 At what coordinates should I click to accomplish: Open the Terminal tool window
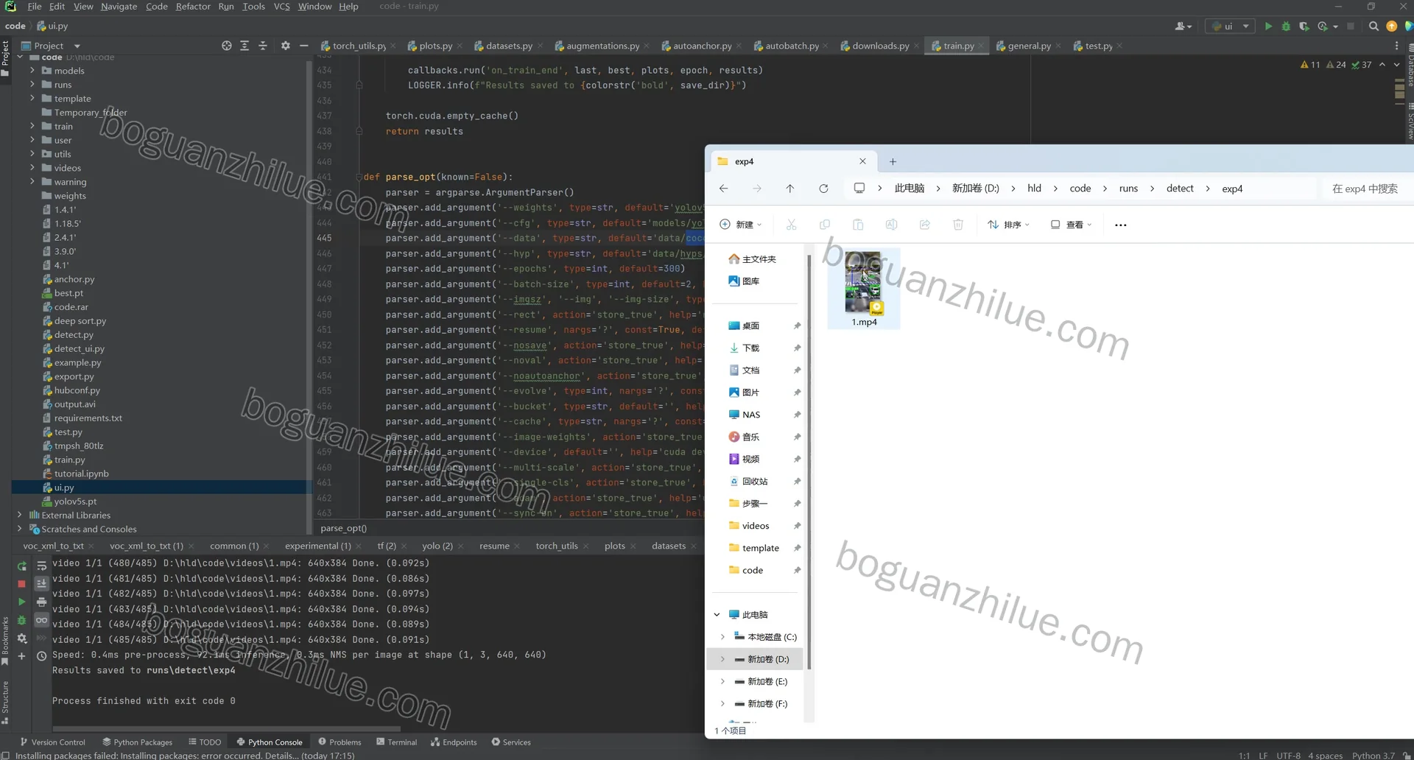(396, 742)
